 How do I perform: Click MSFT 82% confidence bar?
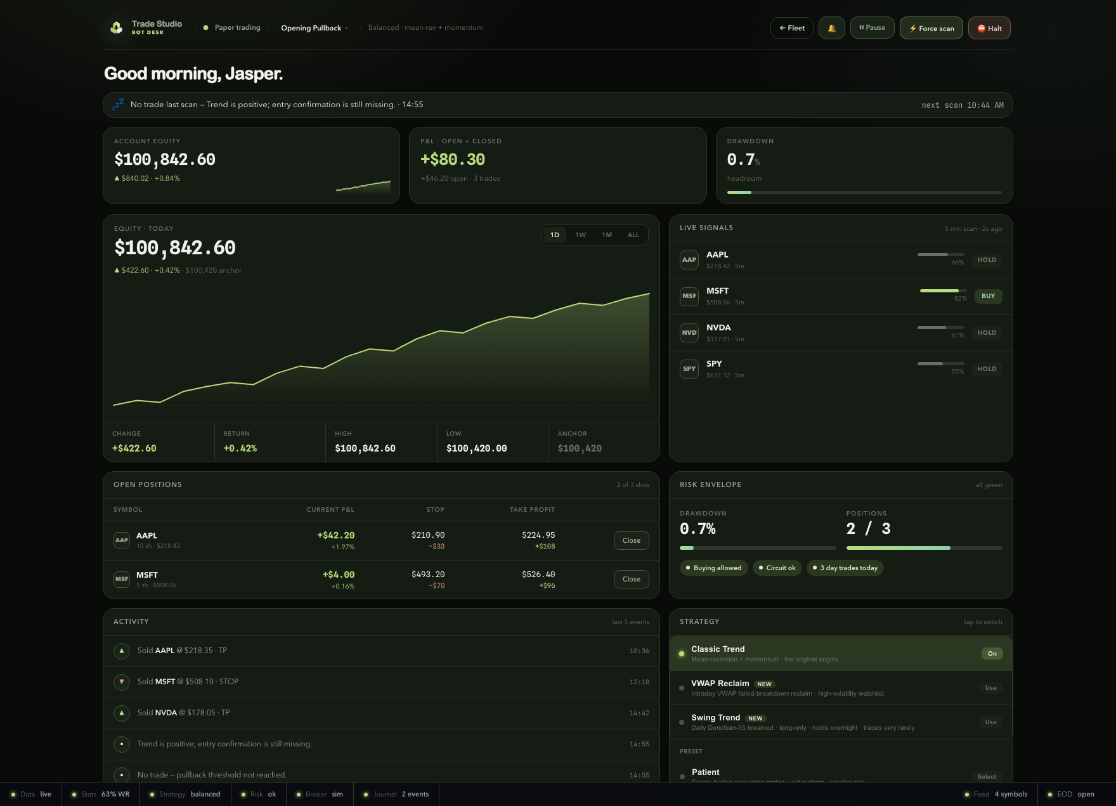tap(943, 291)
